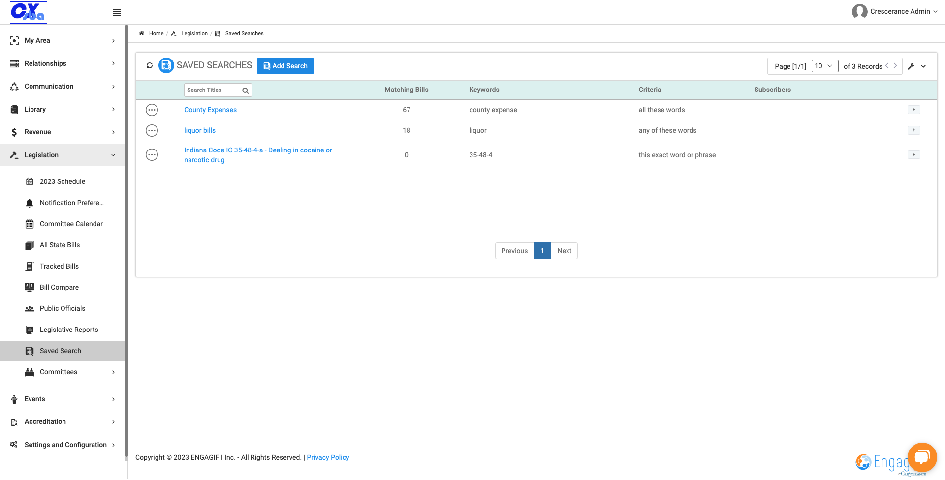Expand Relationships menu
945x480 pixels.
click(63, 63)
